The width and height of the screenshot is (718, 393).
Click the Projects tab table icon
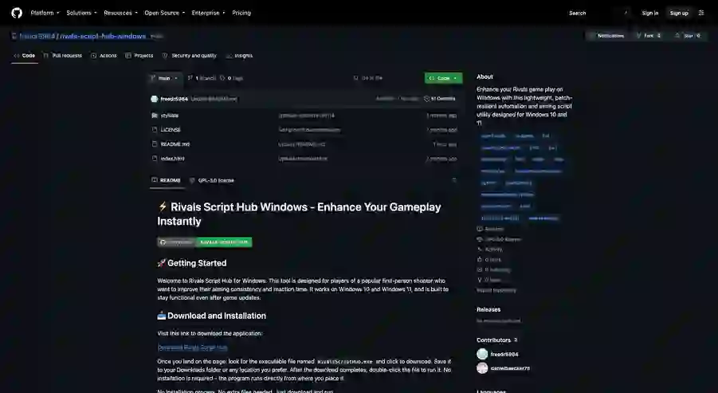tap(128, 56)
